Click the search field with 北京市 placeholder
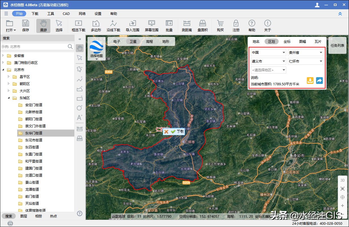The image size is (349, 227). coord(34,46)
